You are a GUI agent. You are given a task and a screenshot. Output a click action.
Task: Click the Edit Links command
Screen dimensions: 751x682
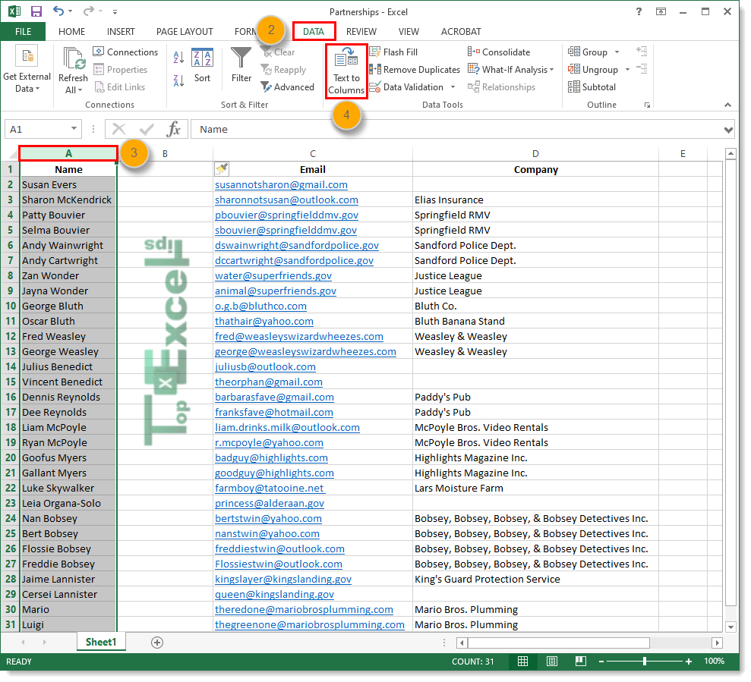click(120, 87)
